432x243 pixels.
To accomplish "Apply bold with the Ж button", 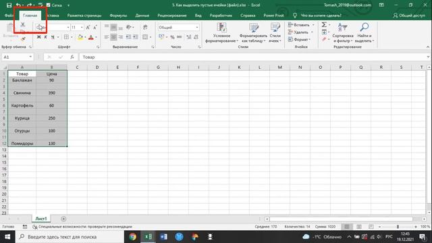I will (39, 37).
